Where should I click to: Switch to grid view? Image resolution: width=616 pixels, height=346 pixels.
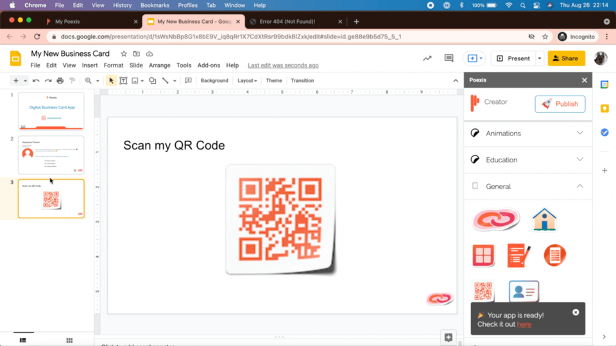69,340
